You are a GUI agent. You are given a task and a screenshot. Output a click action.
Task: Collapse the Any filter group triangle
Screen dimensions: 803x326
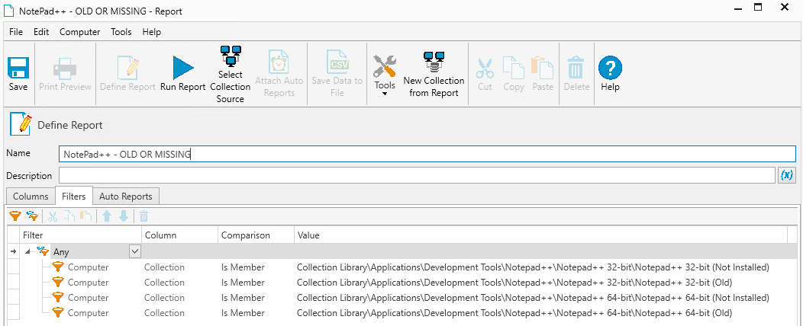click(x=27, y=251)
